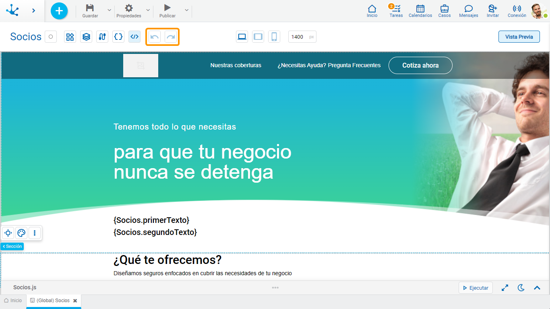Screen dimensions: 550x309
Task: Select {Socios.segundoTexto} text
Action: click(155, 232)
